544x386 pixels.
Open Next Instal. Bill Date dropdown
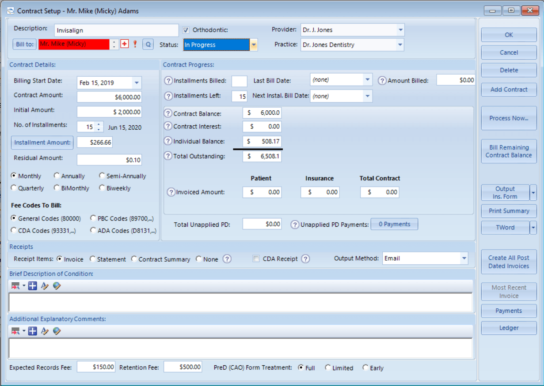(x=368, y=96)
